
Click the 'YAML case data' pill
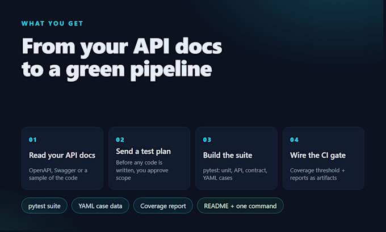(x=100, y=206)
